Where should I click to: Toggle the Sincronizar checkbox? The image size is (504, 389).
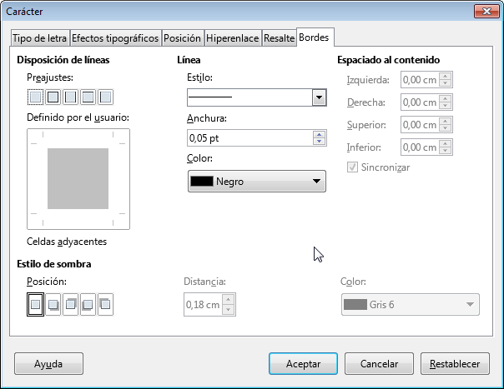[x=353, y=167]
